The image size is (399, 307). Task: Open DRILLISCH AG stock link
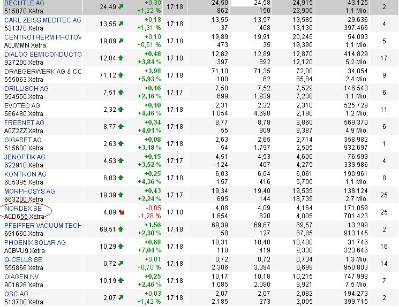click(x=26, y=89)
